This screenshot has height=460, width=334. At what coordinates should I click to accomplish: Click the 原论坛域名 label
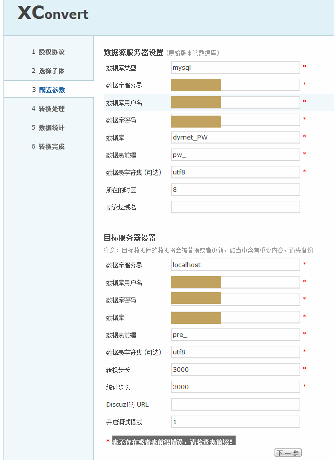121,207
